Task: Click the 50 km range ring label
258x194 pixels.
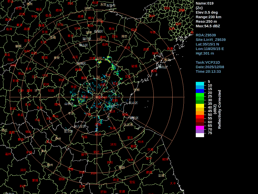Action: pos(99,77)
